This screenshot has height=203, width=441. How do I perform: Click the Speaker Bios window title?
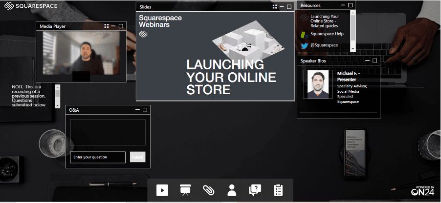coord(313,61)
